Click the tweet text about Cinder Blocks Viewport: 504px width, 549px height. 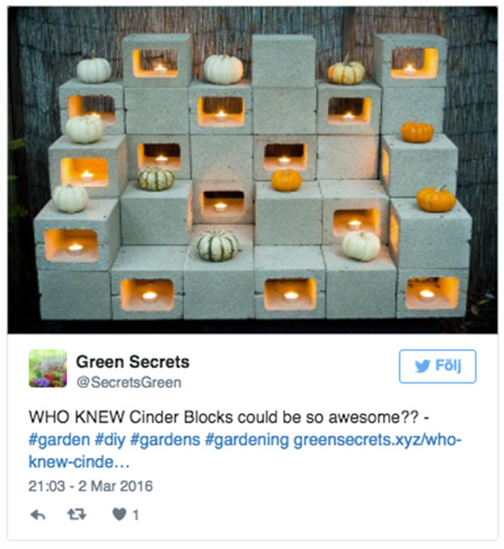coord(228,417)
